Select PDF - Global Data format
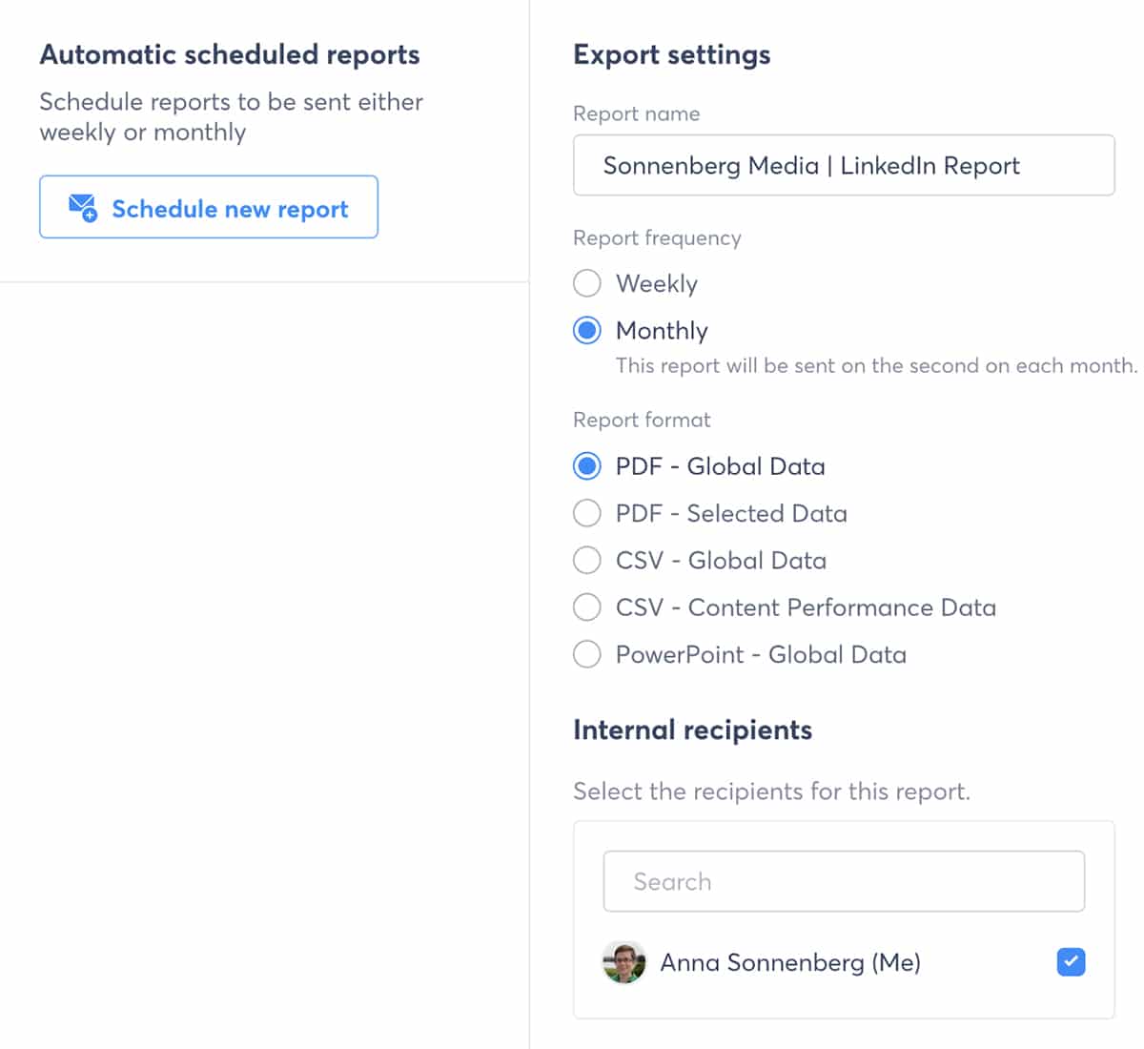 click(x=587, y=466)
